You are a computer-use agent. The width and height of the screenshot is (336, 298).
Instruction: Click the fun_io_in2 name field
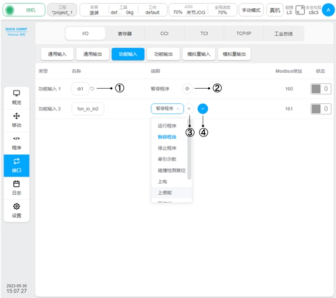pyautogui.click(x=88, y=109)
